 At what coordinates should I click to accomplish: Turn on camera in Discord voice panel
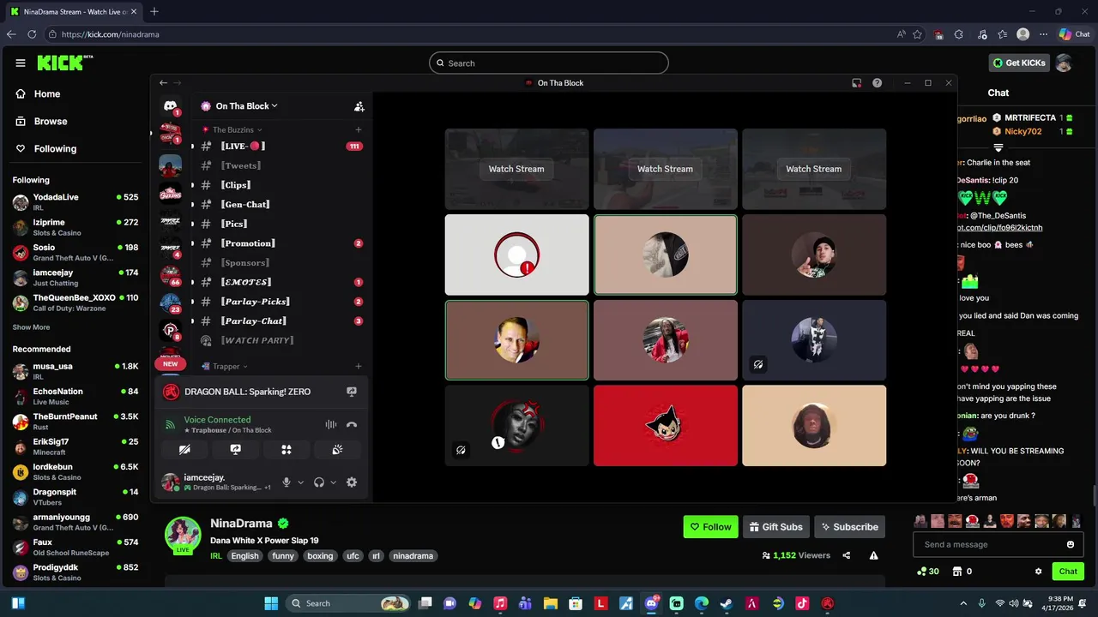click(184, 449)
